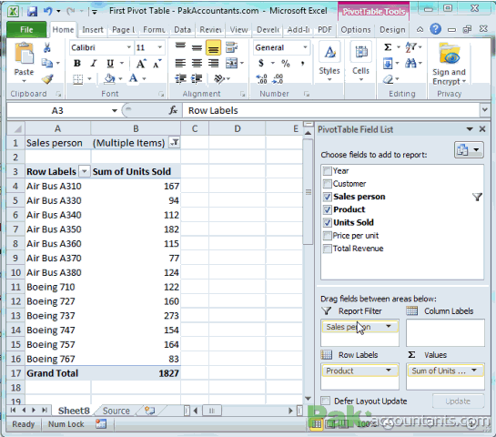496x437 pixels.
Task: Check the Price per unit field
Action: click(x=327, y=236)
